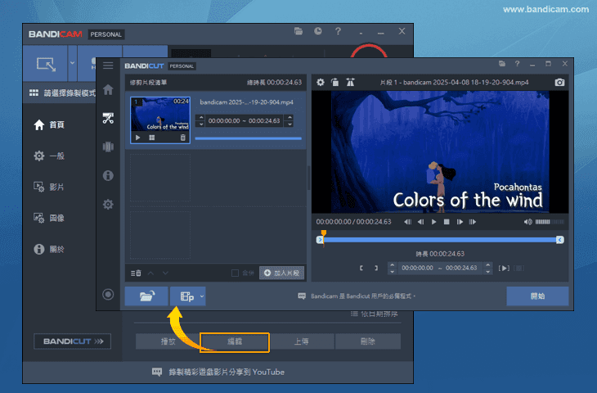
Task: Play the selected range with bracketed play icon
Action: pos(504,268)
